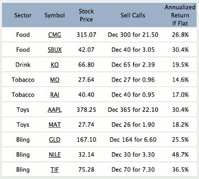Select the 48.7% annualized return cell
Image resolution: width=199 pixels, height=179 pixels.
pyautogui.click(x=180, y=155)
